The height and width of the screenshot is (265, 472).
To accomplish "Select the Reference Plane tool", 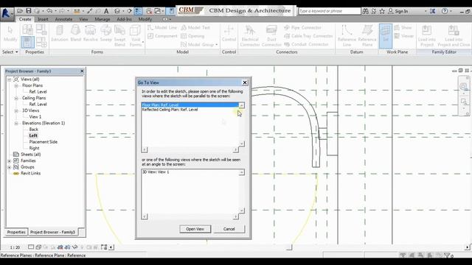I will point(367,35).
